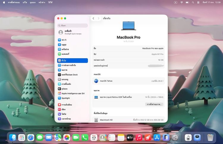This screenshot has height=144, width=223.
Task: Click the input source A icon in menu bar
Action: 176,2
